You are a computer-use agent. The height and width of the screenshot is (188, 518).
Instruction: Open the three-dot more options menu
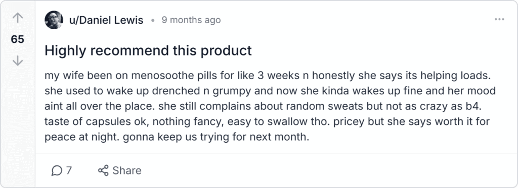click(x=499, y=20)
